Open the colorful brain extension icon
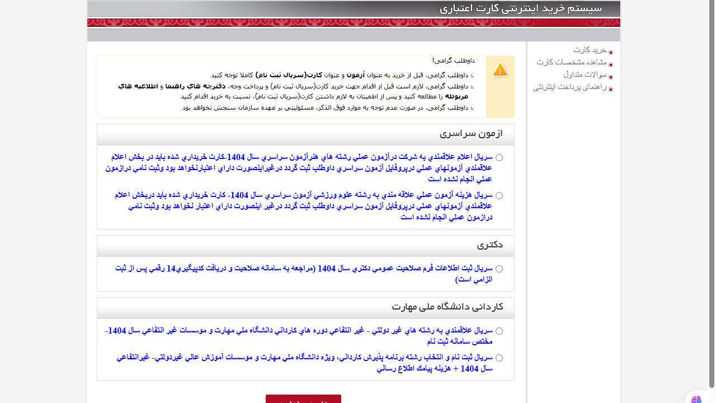This screenshot has width=716, height=403. tap(696, 399)
